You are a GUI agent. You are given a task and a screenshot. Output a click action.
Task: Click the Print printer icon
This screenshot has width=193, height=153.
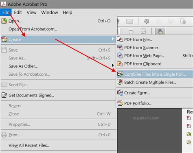pos(4,135)
